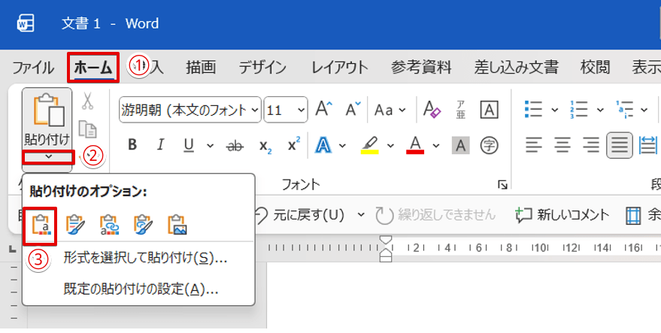Open the 游明朝 font name combo box

point(190,110)
